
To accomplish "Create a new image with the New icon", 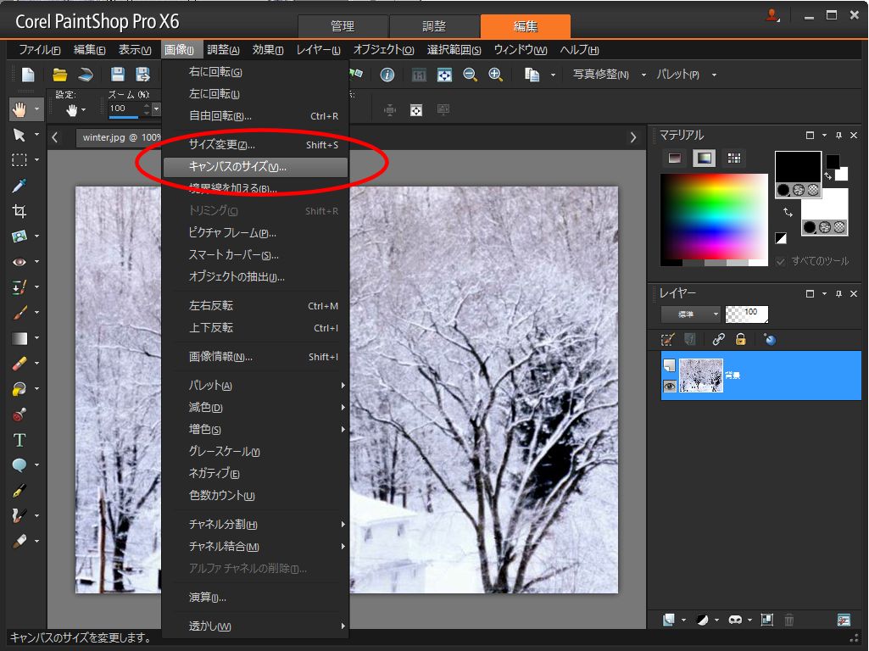I will [x=28, y=75].
